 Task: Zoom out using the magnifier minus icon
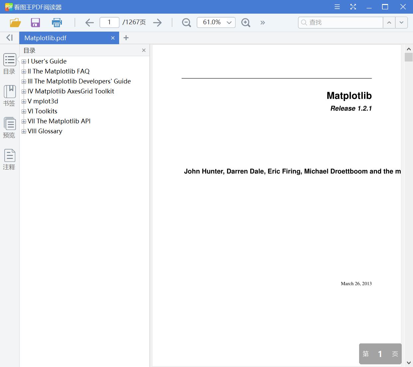tap(186, 22)
